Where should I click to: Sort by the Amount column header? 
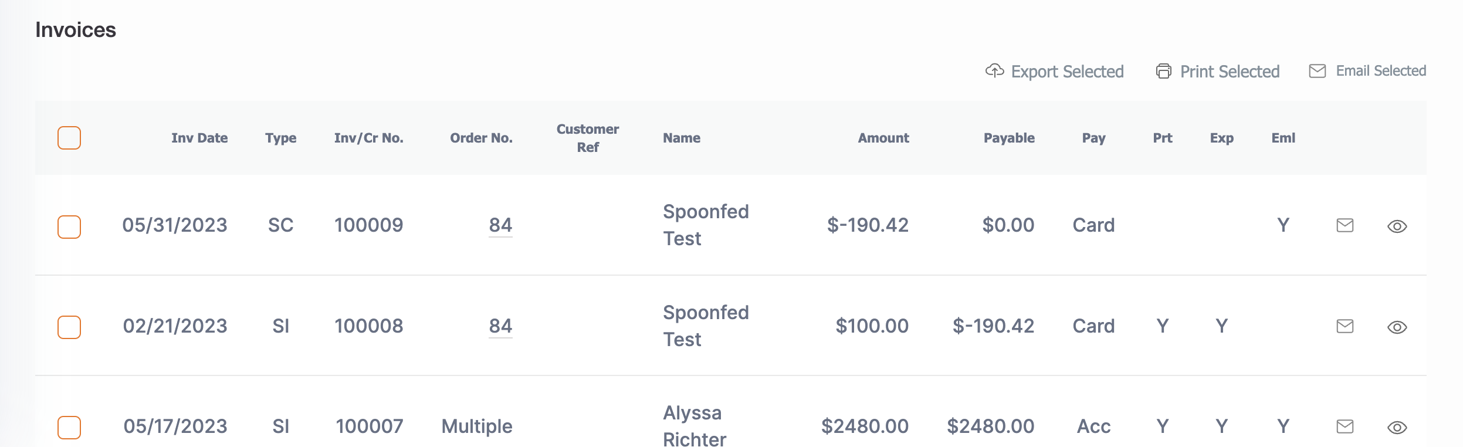point(883,138)
